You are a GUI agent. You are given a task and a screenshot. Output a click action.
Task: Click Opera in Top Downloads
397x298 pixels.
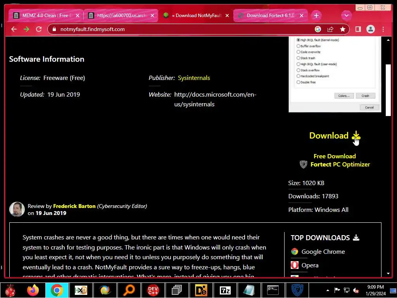[x=310, y=265]
